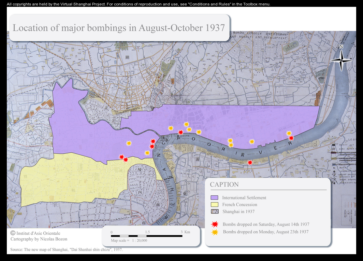Select 'Bombs dropped on Monday, August 23th 1937' label

coord(265,232)
